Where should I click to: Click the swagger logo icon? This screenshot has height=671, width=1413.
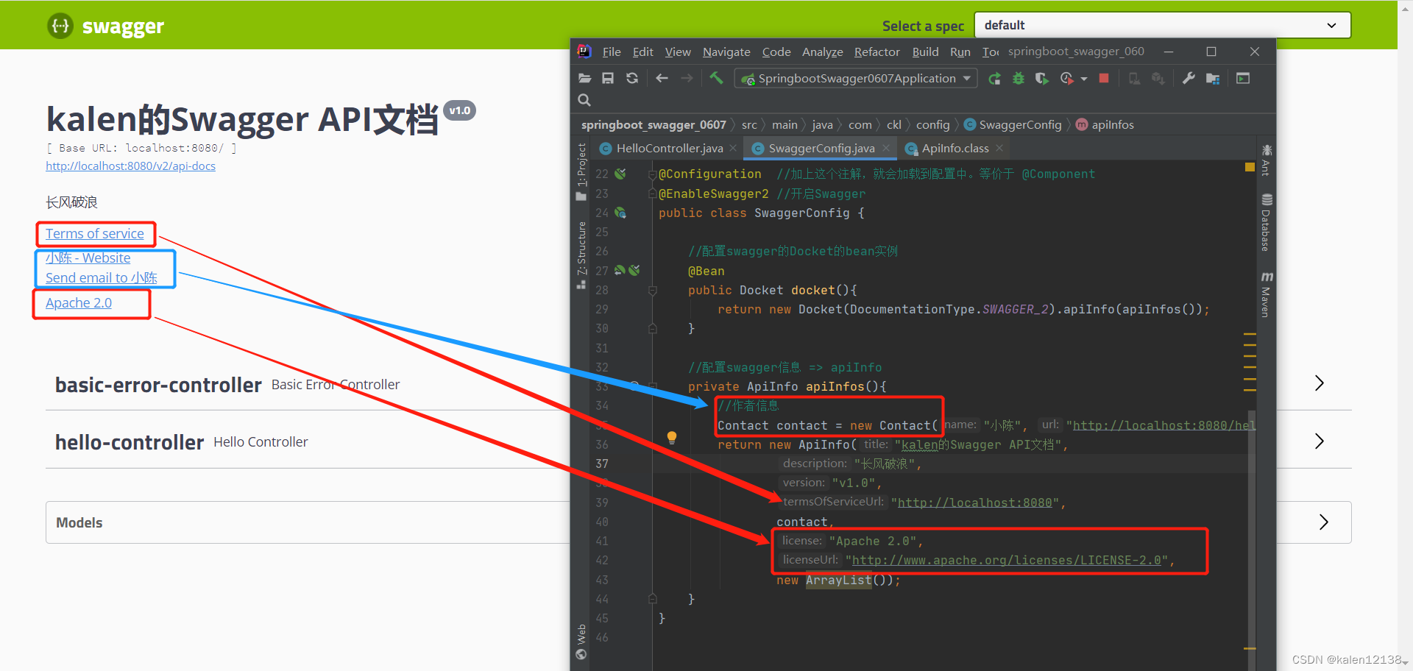60,26
